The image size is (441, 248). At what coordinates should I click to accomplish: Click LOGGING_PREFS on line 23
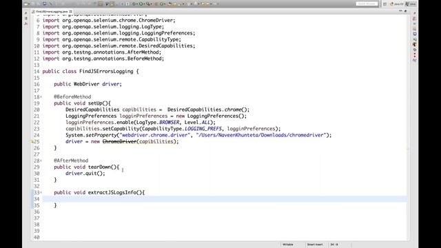pos(203,129)
